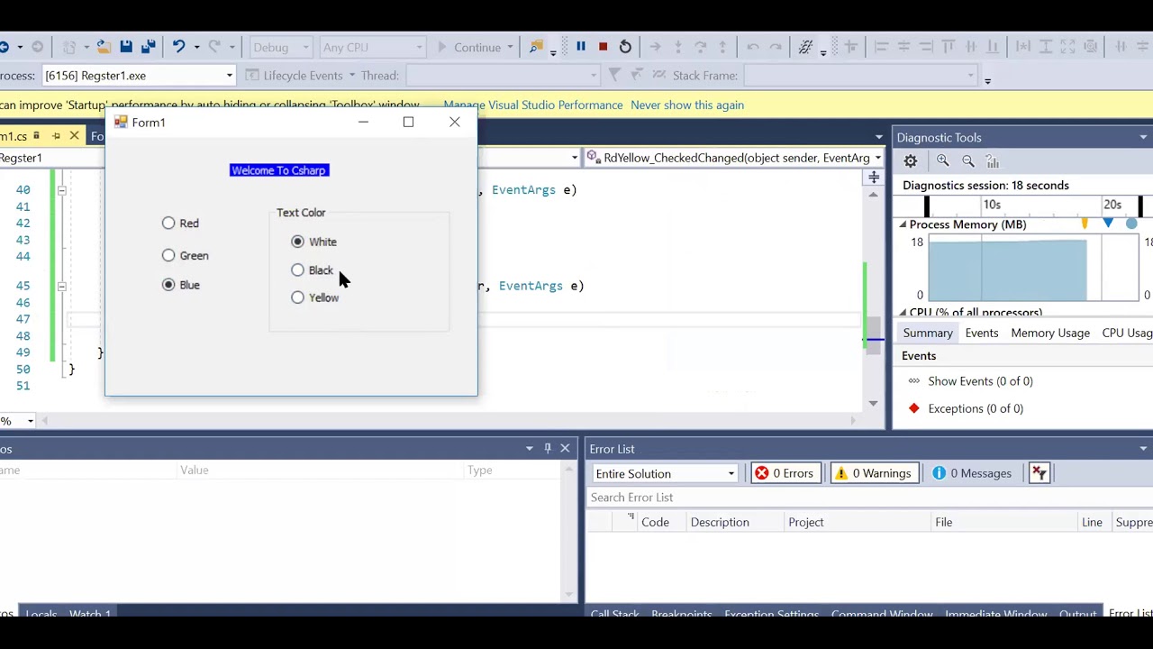The height and width of the screenshot is (649, 1153).
Task: Choose Black text color option
Action: (x=297, y=270)
